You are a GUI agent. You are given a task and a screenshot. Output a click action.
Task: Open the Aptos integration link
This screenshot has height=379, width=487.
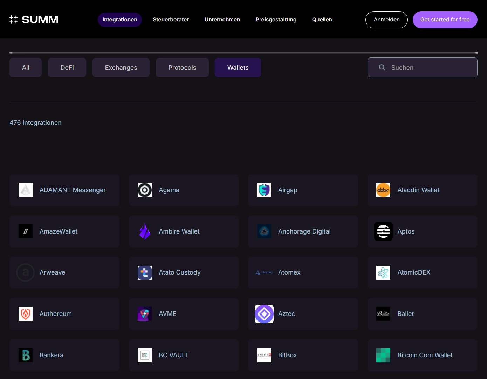(x=423, y=231)
